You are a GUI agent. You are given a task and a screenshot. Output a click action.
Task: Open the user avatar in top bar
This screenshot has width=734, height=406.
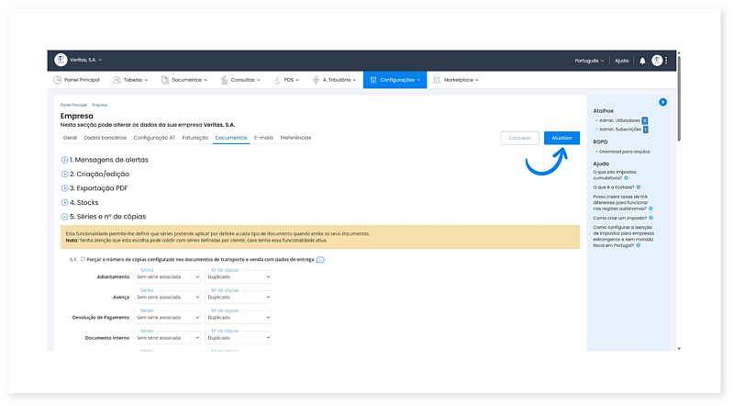[x=656, y=61]
